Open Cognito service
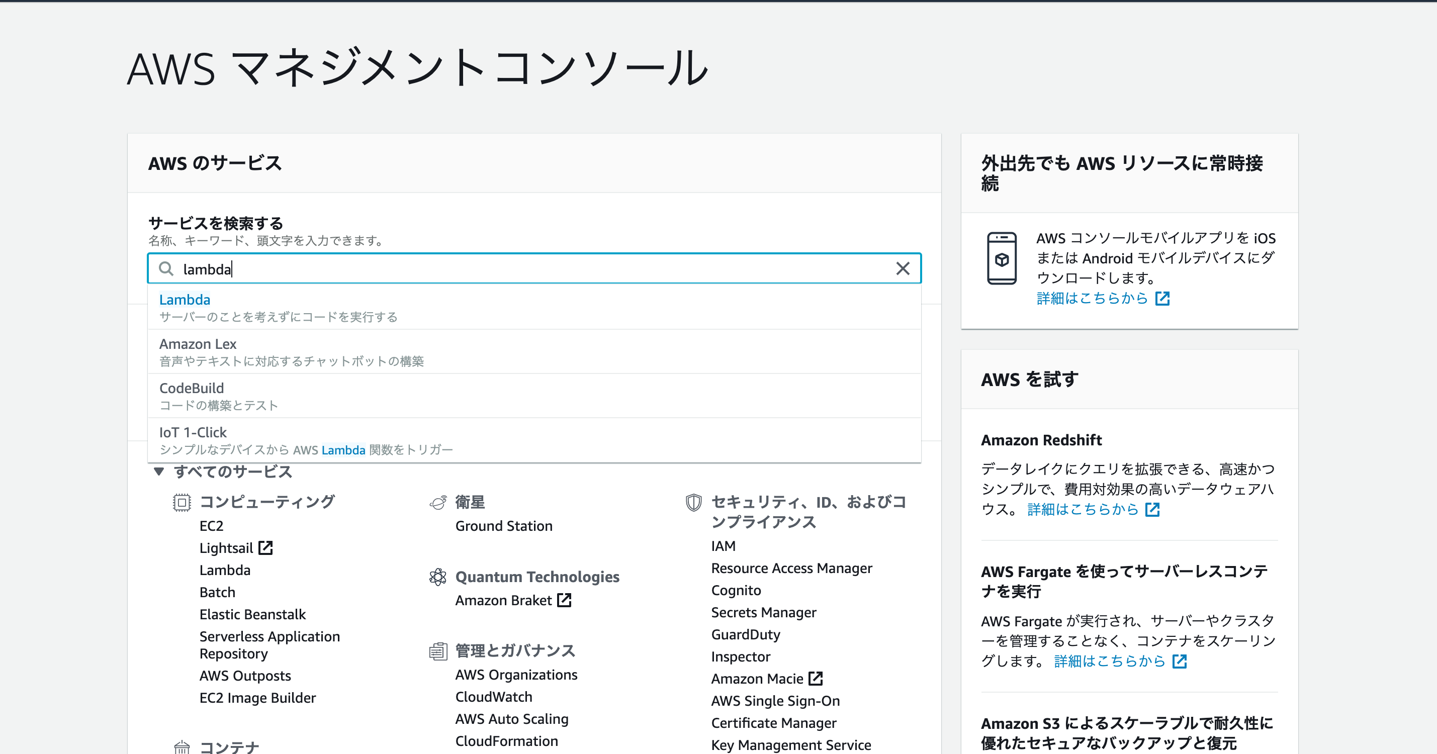The width and height of the screenshot is (1437, 754). (x=736, y=591)
